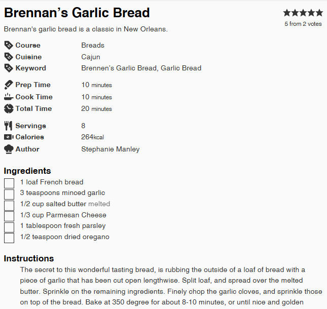Click the Total Time clock icon

(x=9, y=108)
